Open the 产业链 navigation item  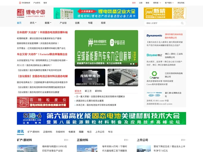[63, 23]
